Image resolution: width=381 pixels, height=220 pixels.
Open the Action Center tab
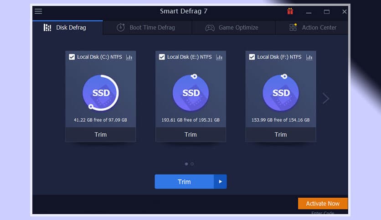tap(312, 28)
